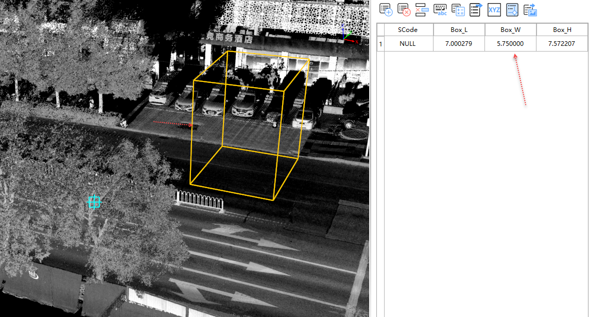
Task: Click the Box_H column header
Action: (x=562, y=30)
